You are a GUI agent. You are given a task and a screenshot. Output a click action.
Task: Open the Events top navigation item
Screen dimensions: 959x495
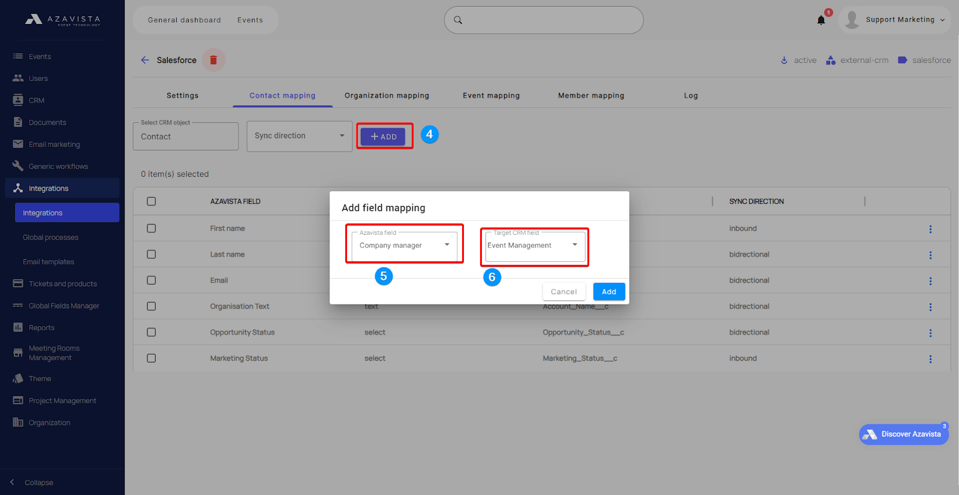[x=250, y=20]
